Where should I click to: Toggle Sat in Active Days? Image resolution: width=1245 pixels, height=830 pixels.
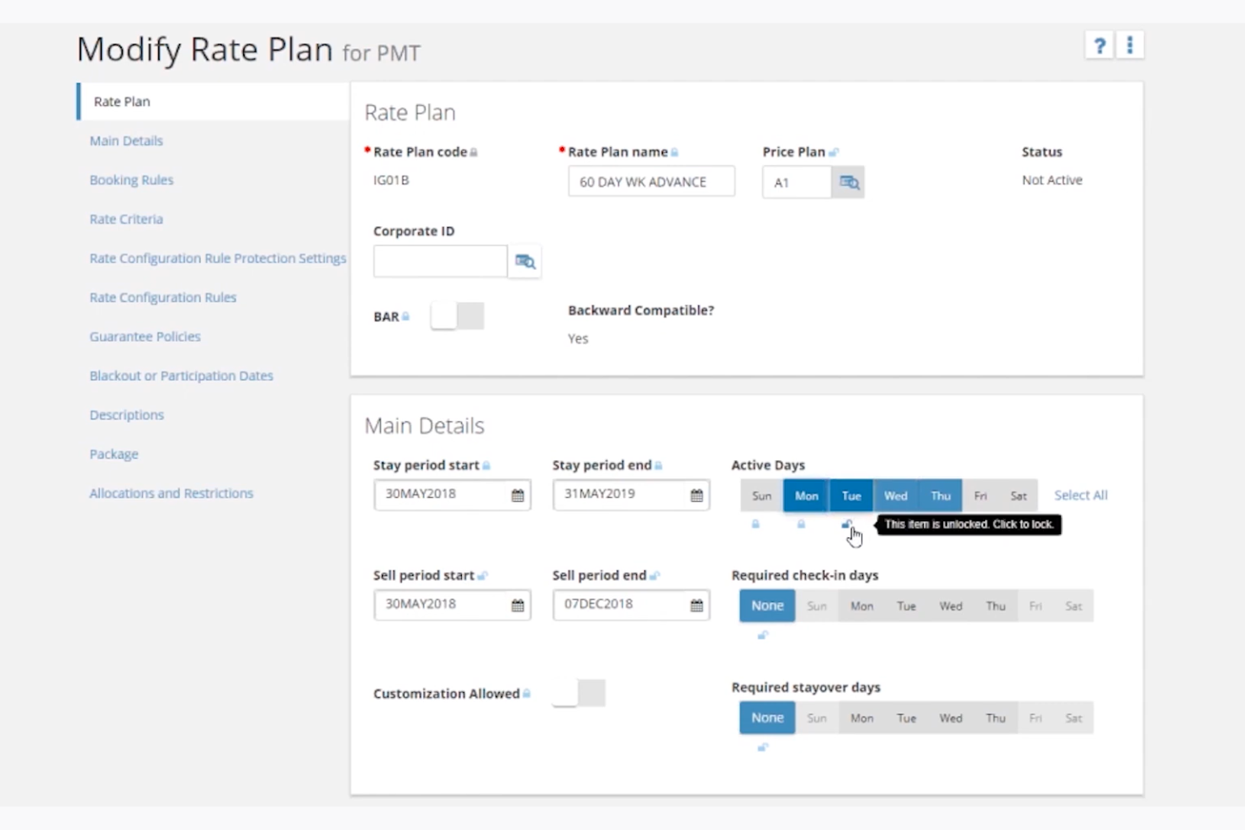pos(1018,495)
